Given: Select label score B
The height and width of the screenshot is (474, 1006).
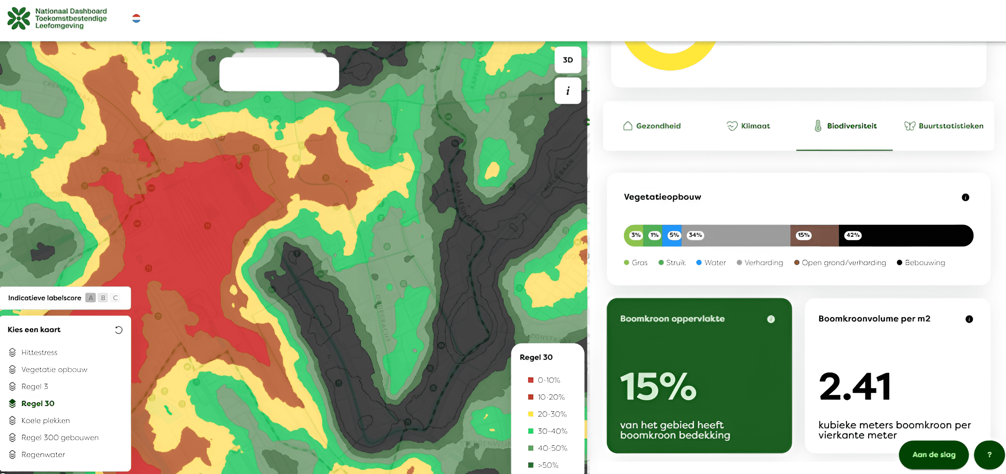Looking at the screenshot, I should coord(103,298).
